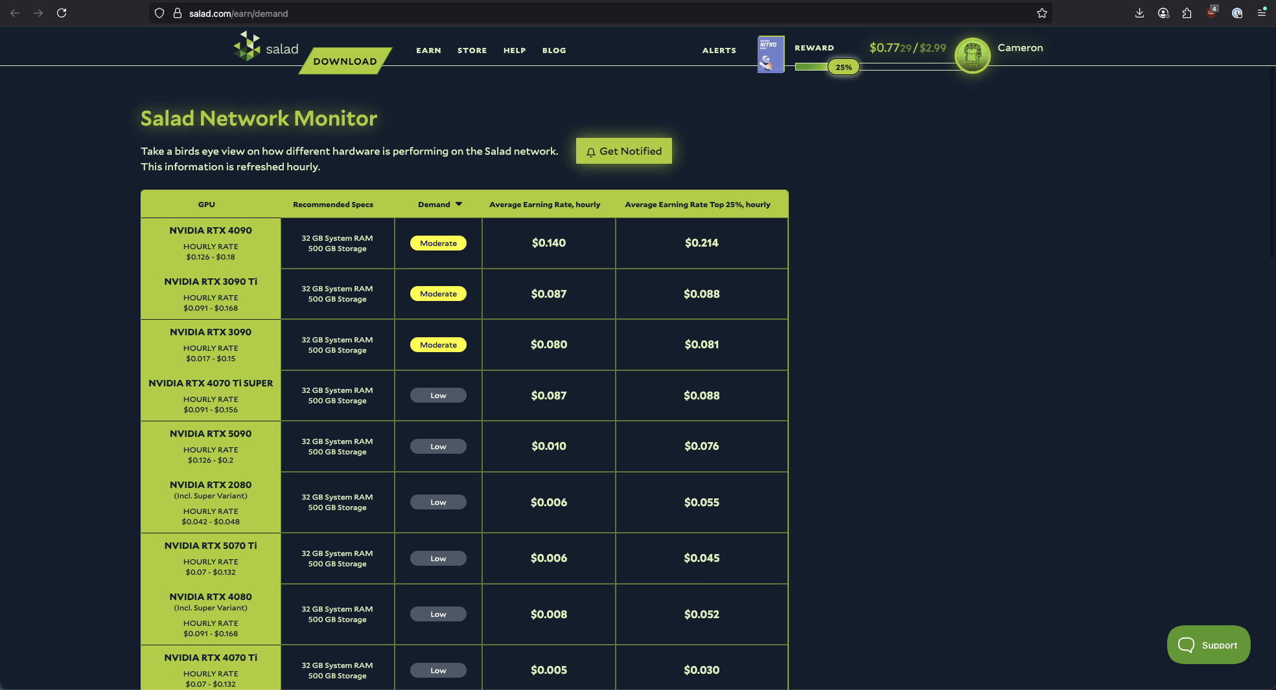Select the NVIDIA RTX 2080 entry

211,502
